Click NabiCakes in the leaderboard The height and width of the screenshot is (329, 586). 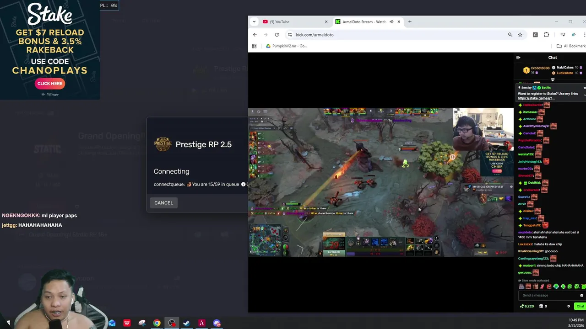pos(564,68)
